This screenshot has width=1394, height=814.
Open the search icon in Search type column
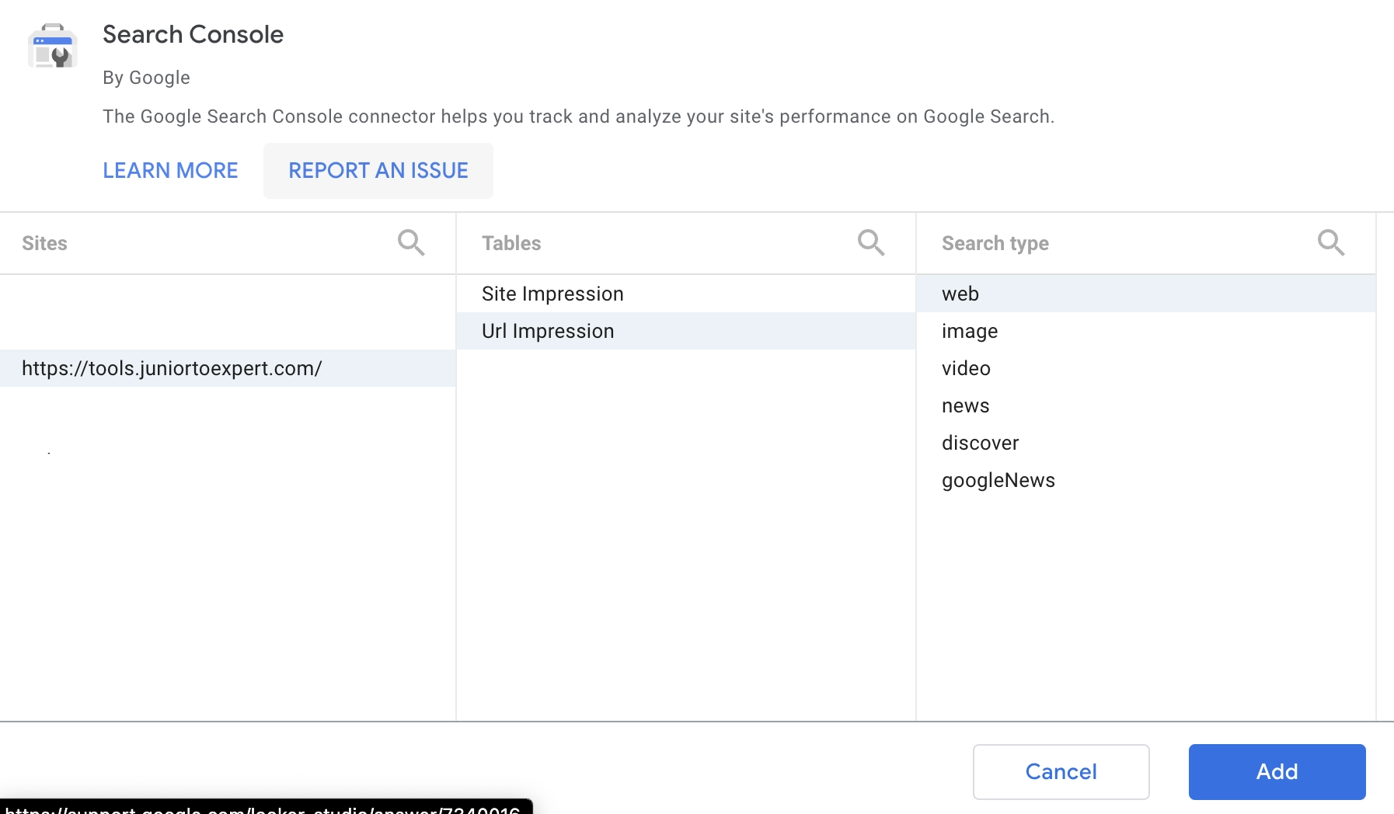point(1331,243)
